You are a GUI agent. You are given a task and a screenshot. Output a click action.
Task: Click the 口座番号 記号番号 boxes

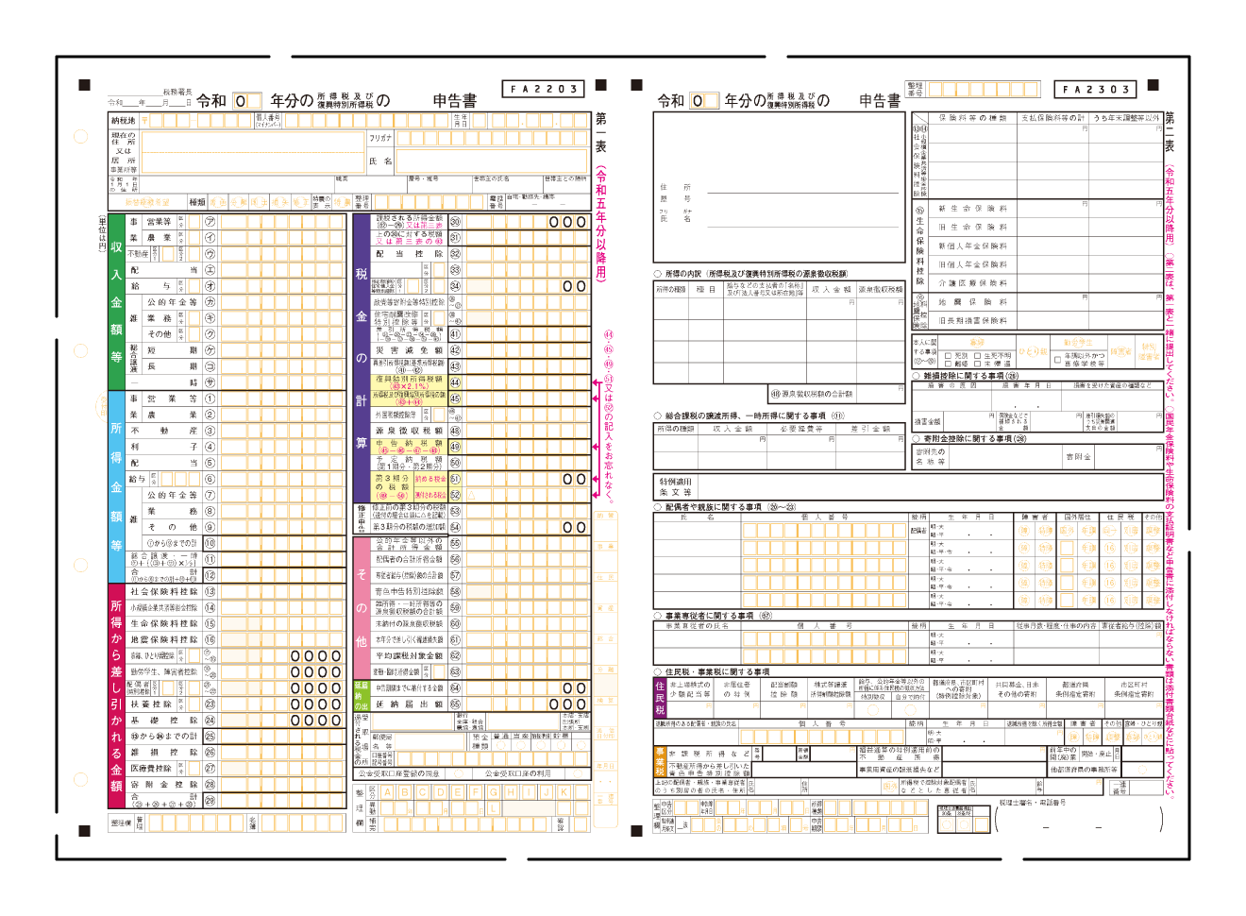pos(491,757)
